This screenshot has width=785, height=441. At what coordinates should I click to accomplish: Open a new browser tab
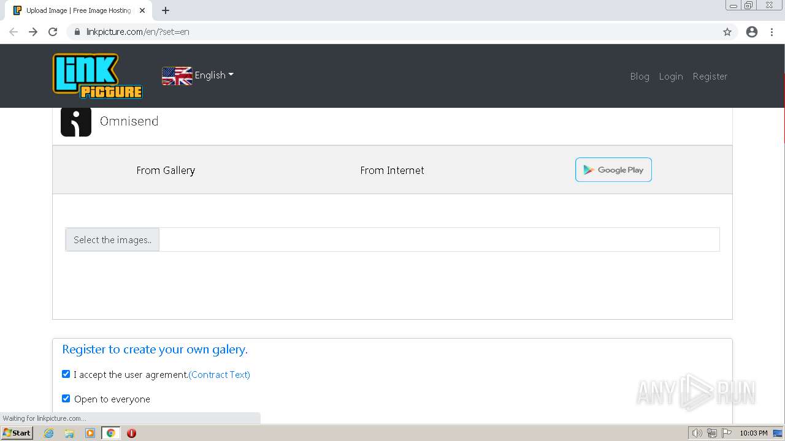coord(166,10)
